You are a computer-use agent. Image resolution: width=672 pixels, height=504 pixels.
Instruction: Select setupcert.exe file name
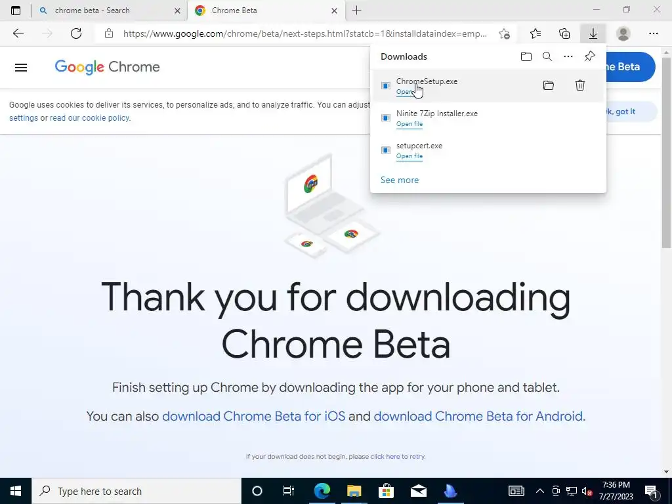(419, 145)
